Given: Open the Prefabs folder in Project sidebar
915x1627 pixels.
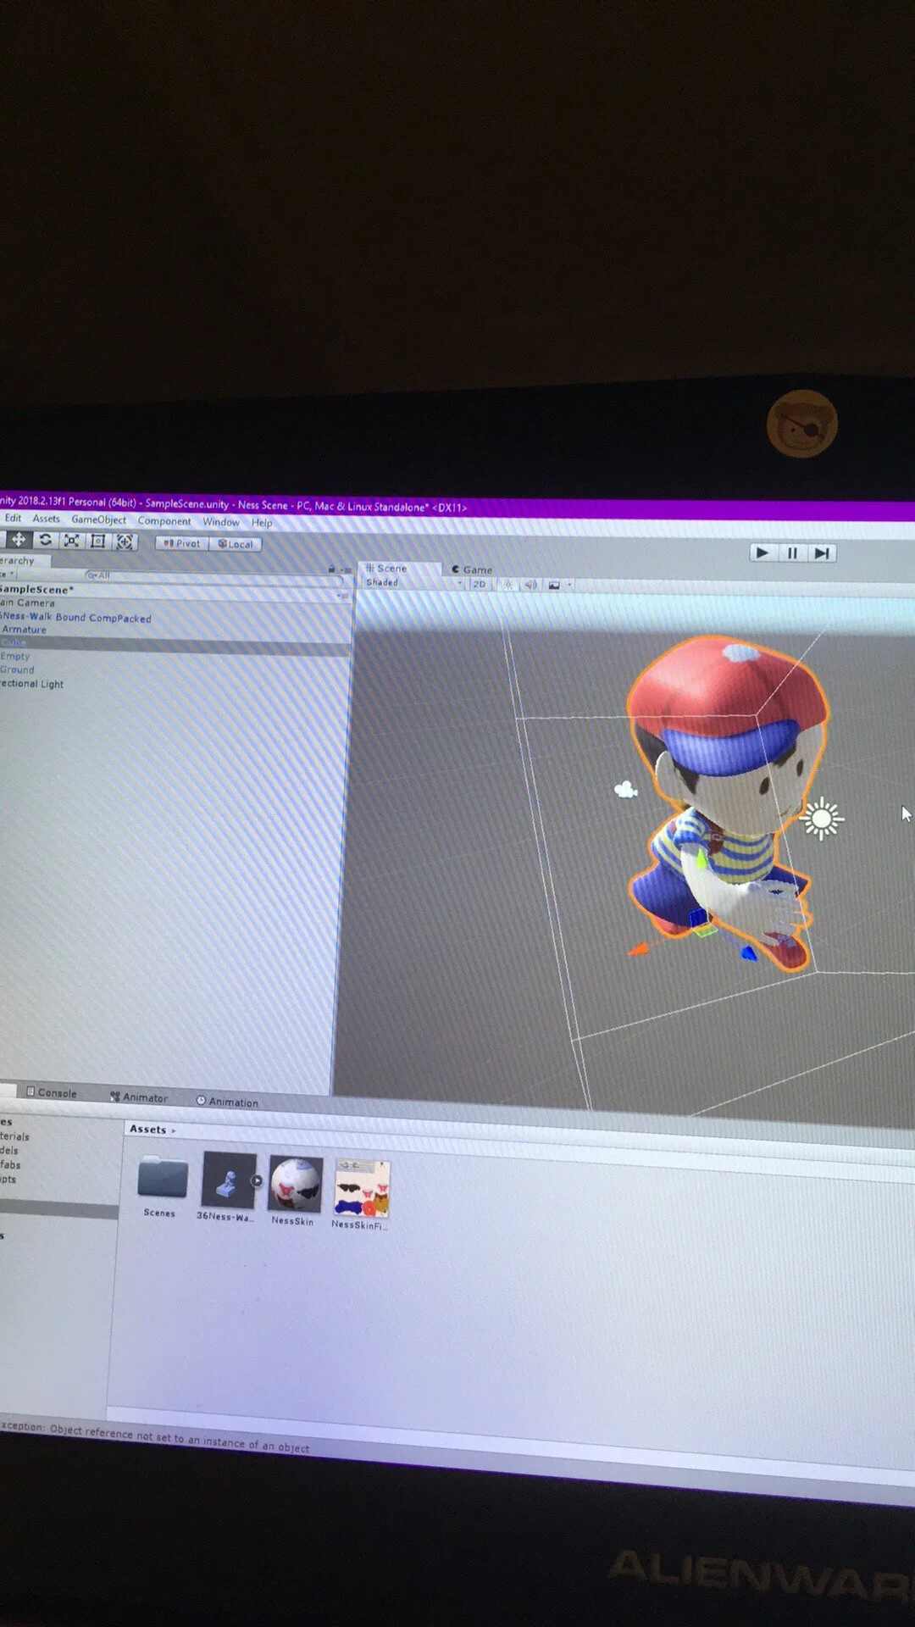Looking at the screenshot, I should coord(10,1164).
